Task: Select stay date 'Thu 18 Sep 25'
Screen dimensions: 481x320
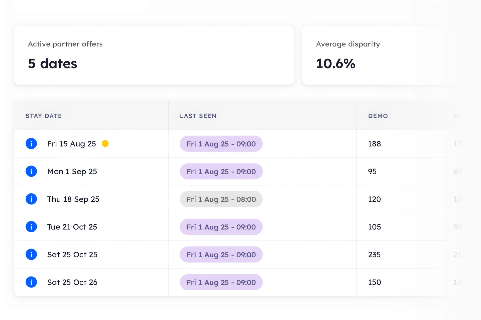Action: point(73,199)
